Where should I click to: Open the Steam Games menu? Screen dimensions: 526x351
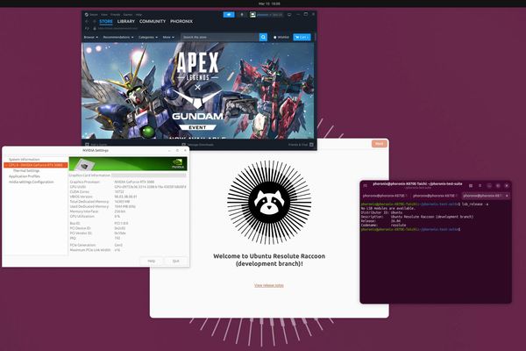click(x=128, y=15)
